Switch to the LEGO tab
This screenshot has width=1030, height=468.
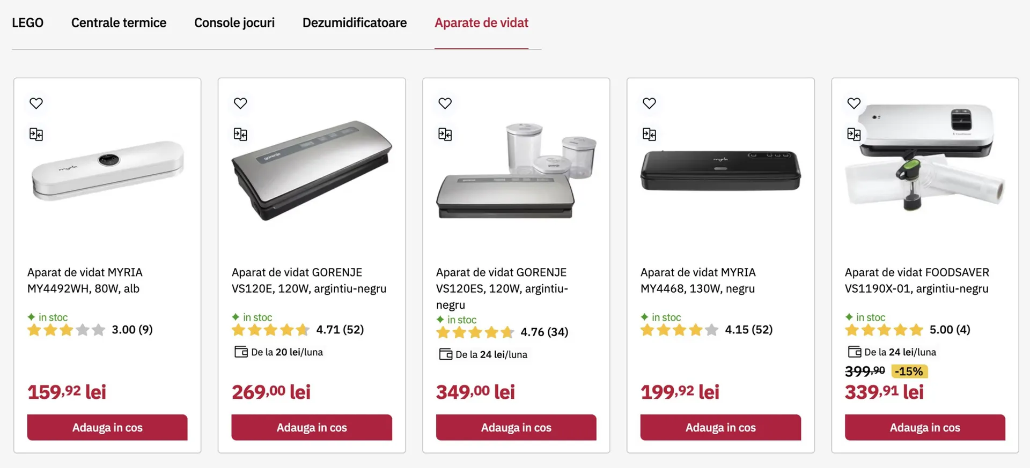tap(28, 23)
